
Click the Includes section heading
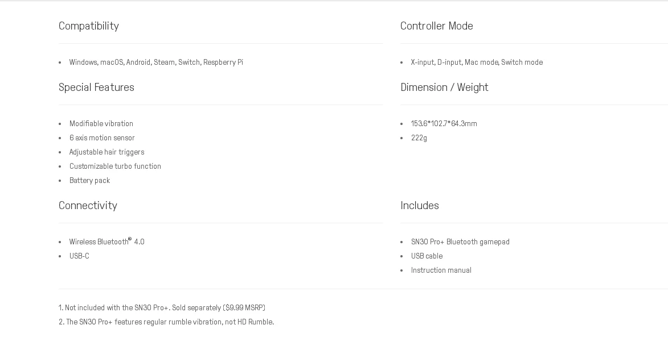[420, 206]
